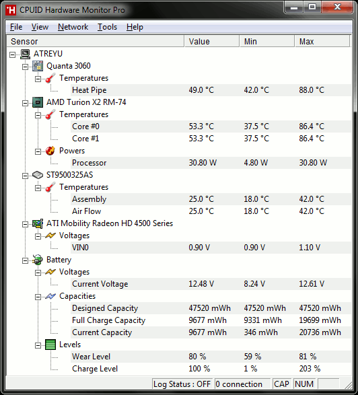Maximize the Hardware Monitor window
The height and width of the screenshot is (395, 358).
(x=312, y=7)
